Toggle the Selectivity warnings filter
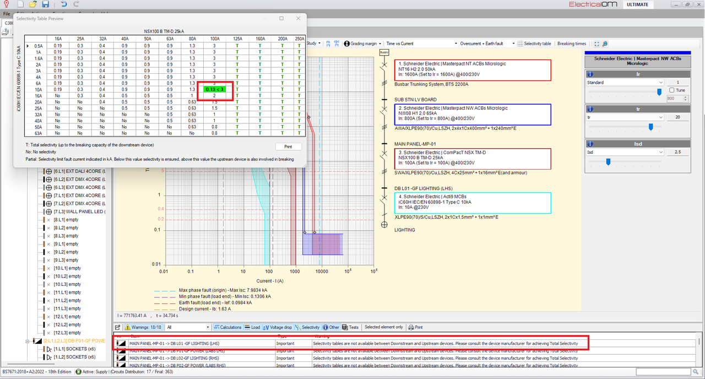The image size is (705, 379). (307, 327)
